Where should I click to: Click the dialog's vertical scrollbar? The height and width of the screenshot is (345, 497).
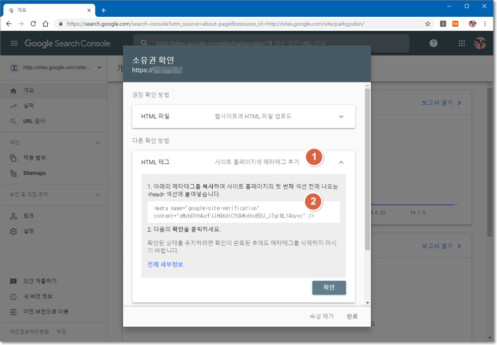coord(367,170)
